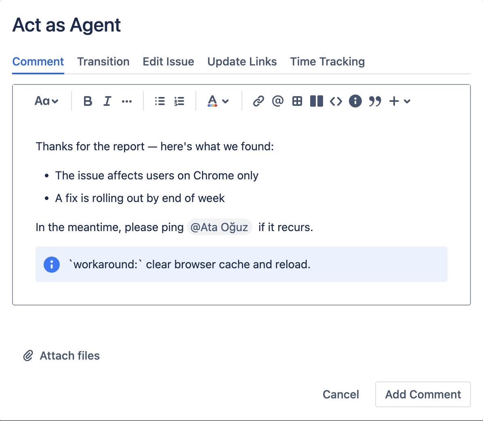
Task: Click the 'Thanks for the report' line
Action: coord(155,146)
